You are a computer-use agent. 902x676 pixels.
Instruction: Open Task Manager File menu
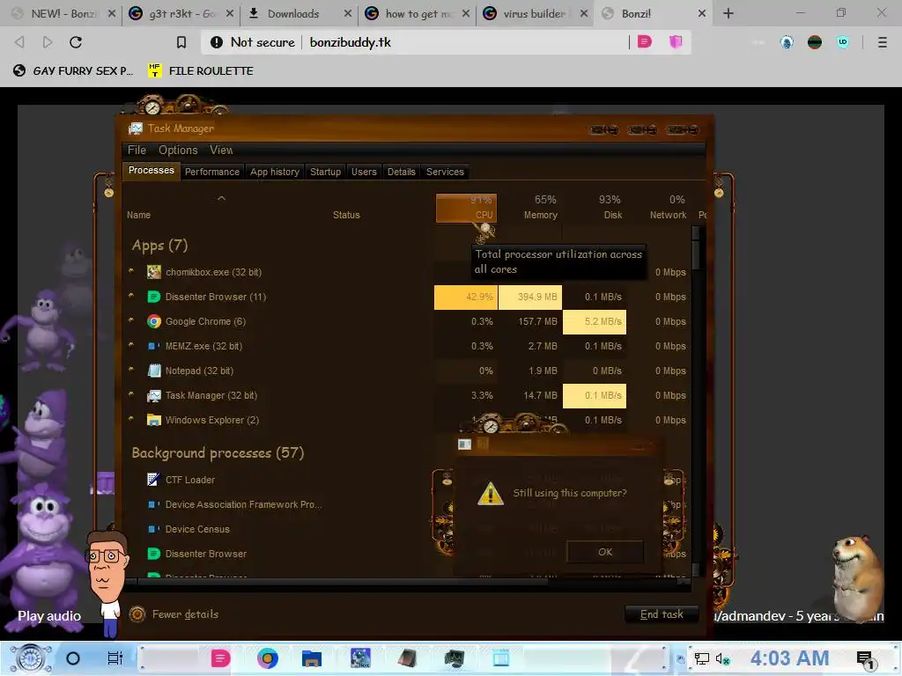point(137,150)
